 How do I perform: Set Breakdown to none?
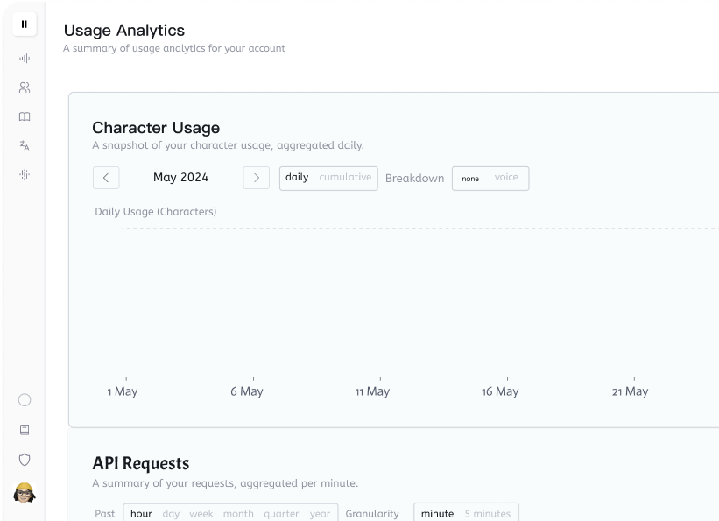coord(470,179)
